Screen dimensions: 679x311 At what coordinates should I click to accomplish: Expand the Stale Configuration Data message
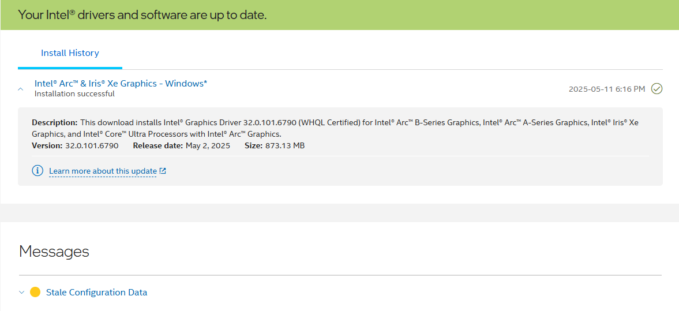(x=22, y=293)
